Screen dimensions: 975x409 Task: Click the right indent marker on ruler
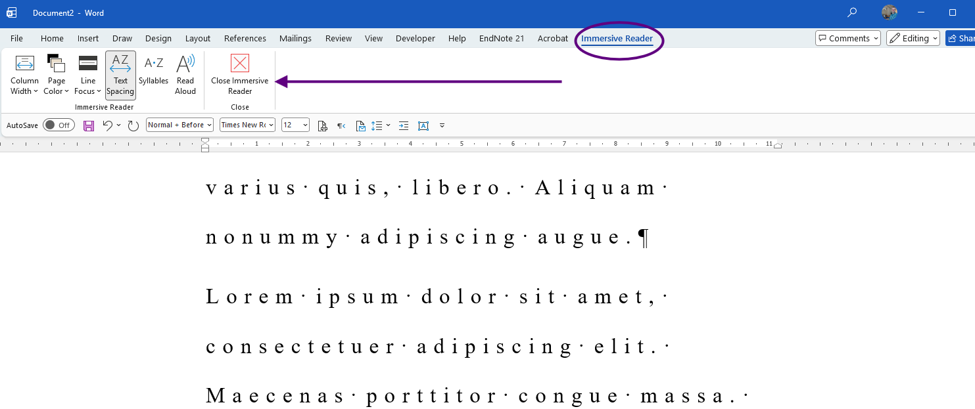(x=778, y=146)
